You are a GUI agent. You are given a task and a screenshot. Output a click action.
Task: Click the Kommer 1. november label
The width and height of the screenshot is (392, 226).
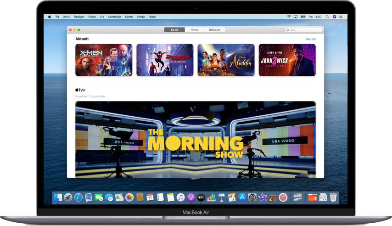pyautogui.click(x=90, y=96)
